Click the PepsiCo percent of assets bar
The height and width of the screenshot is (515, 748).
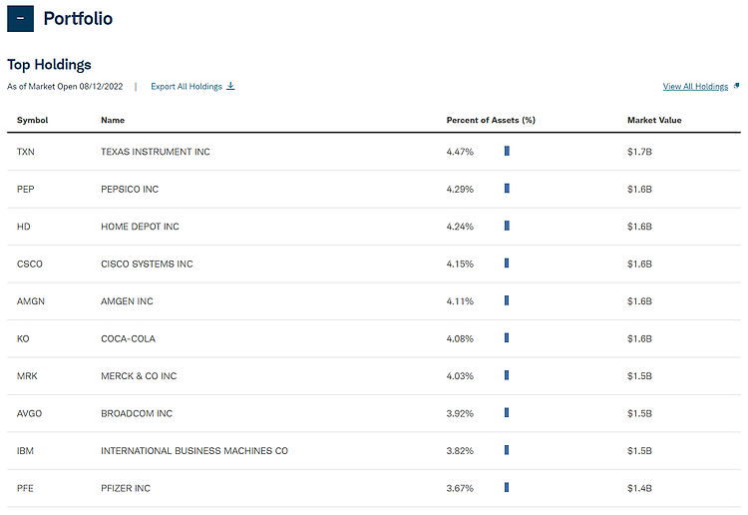point(507,188)
